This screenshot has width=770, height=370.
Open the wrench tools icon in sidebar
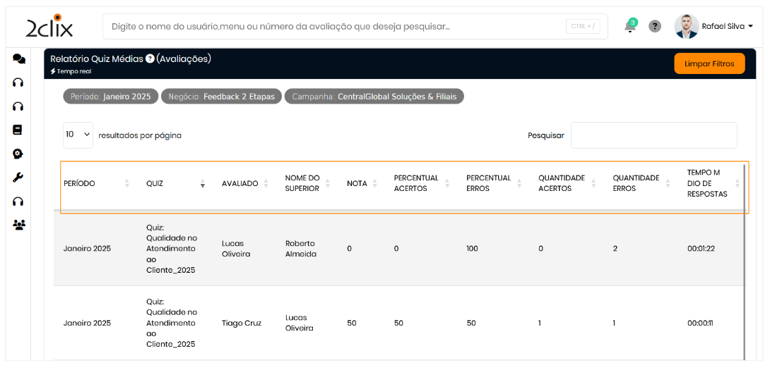tap(18, 178)
